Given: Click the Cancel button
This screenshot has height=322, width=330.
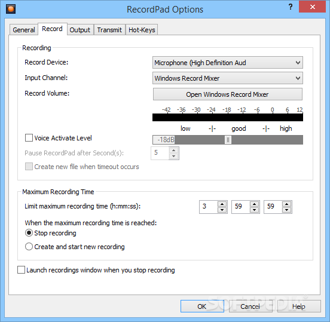Looking at the screenshot, I should tap(250, 306).
